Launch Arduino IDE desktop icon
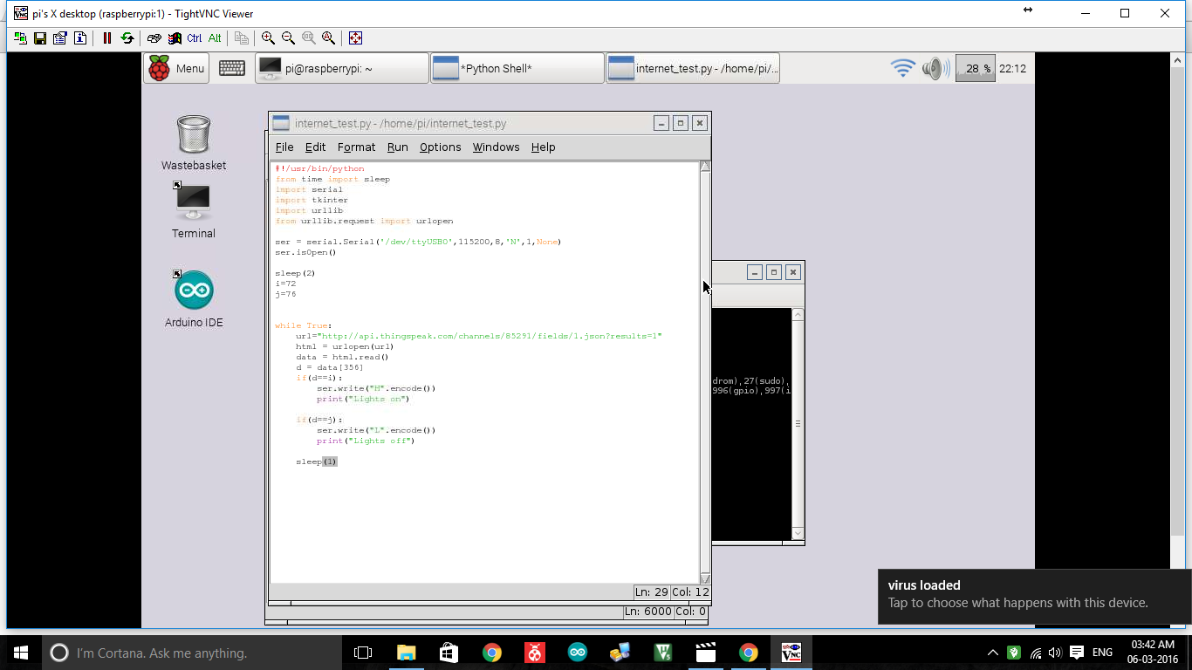 [194, 298]
